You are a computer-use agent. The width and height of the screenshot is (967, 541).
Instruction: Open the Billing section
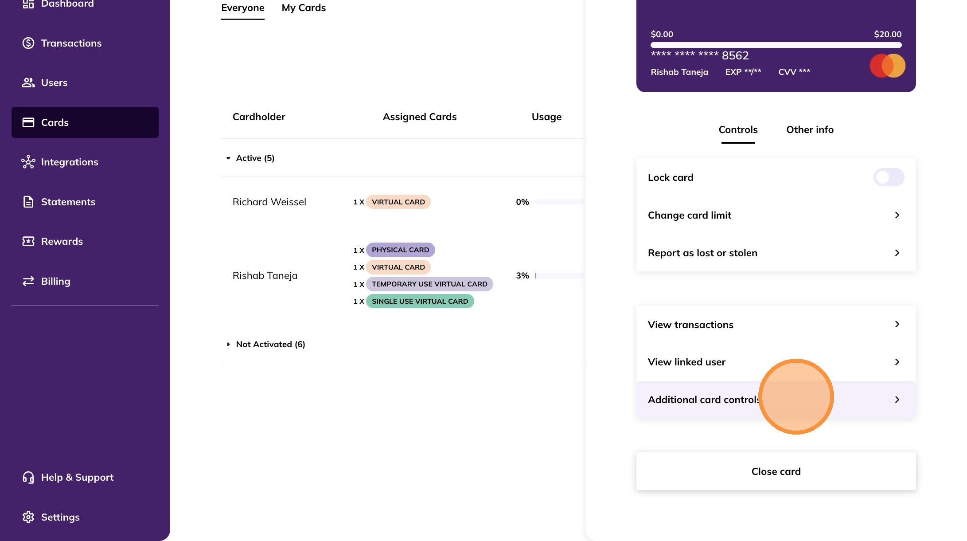[x=56, y=281]
